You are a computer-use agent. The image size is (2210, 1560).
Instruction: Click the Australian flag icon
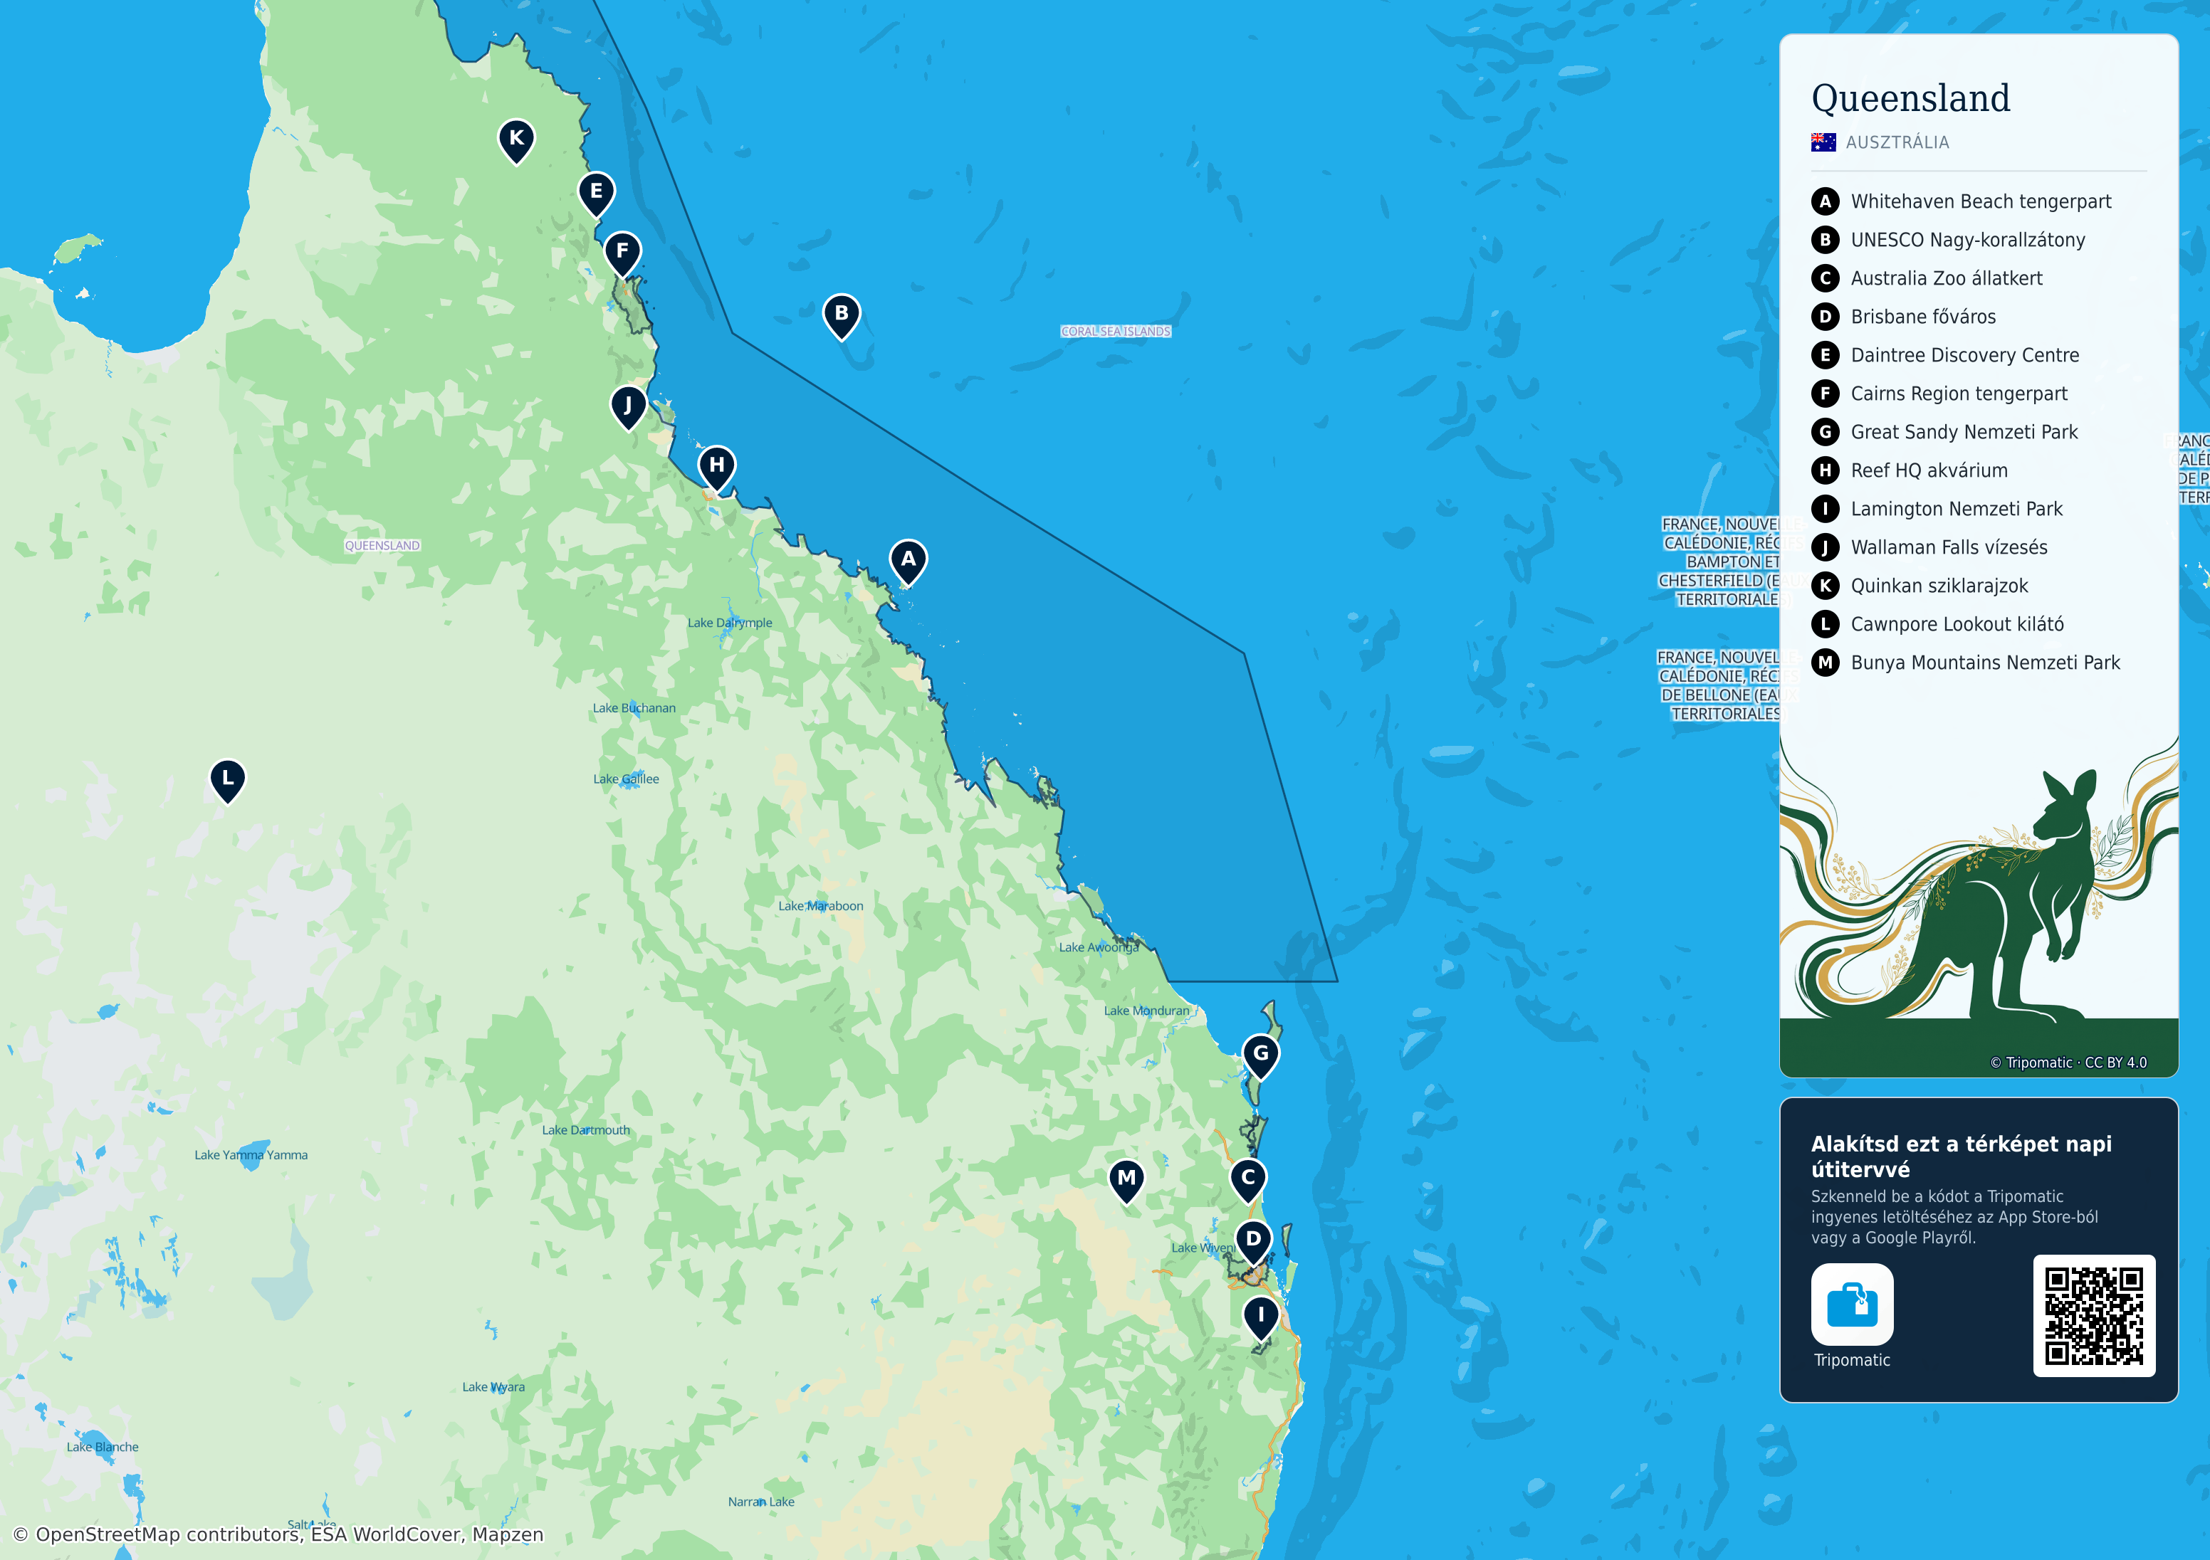pos(1823,142)
